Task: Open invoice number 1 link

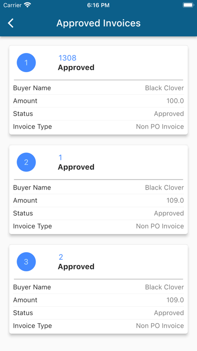Action: pyautogui.click(x=60, y=157)
